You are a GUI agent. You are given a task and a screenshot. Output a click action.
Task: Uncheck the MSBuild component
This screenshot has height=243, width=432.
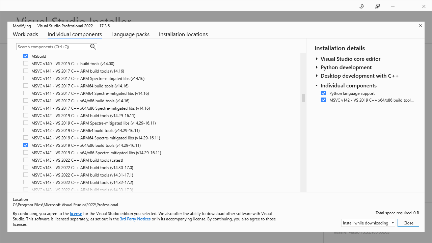pos(26,56)
